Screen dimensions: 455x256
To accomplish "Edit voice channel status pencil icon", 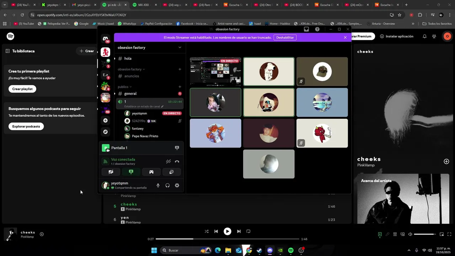I will 162,106.
